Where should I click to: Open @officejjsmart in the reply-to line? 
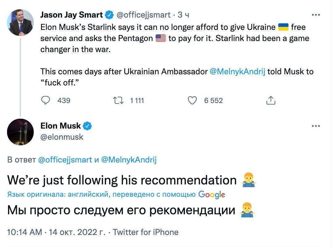point(65,160)
